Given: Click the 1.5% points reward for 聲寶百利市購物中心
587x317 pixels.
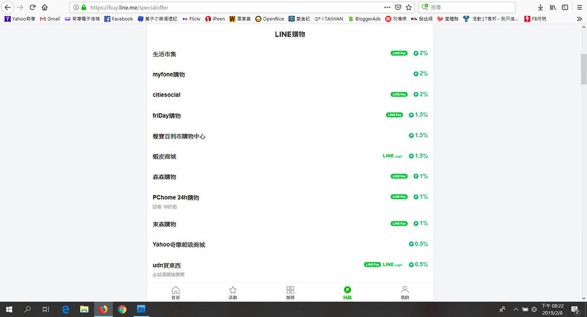Looking at the screenshot, I should point(418,135).
